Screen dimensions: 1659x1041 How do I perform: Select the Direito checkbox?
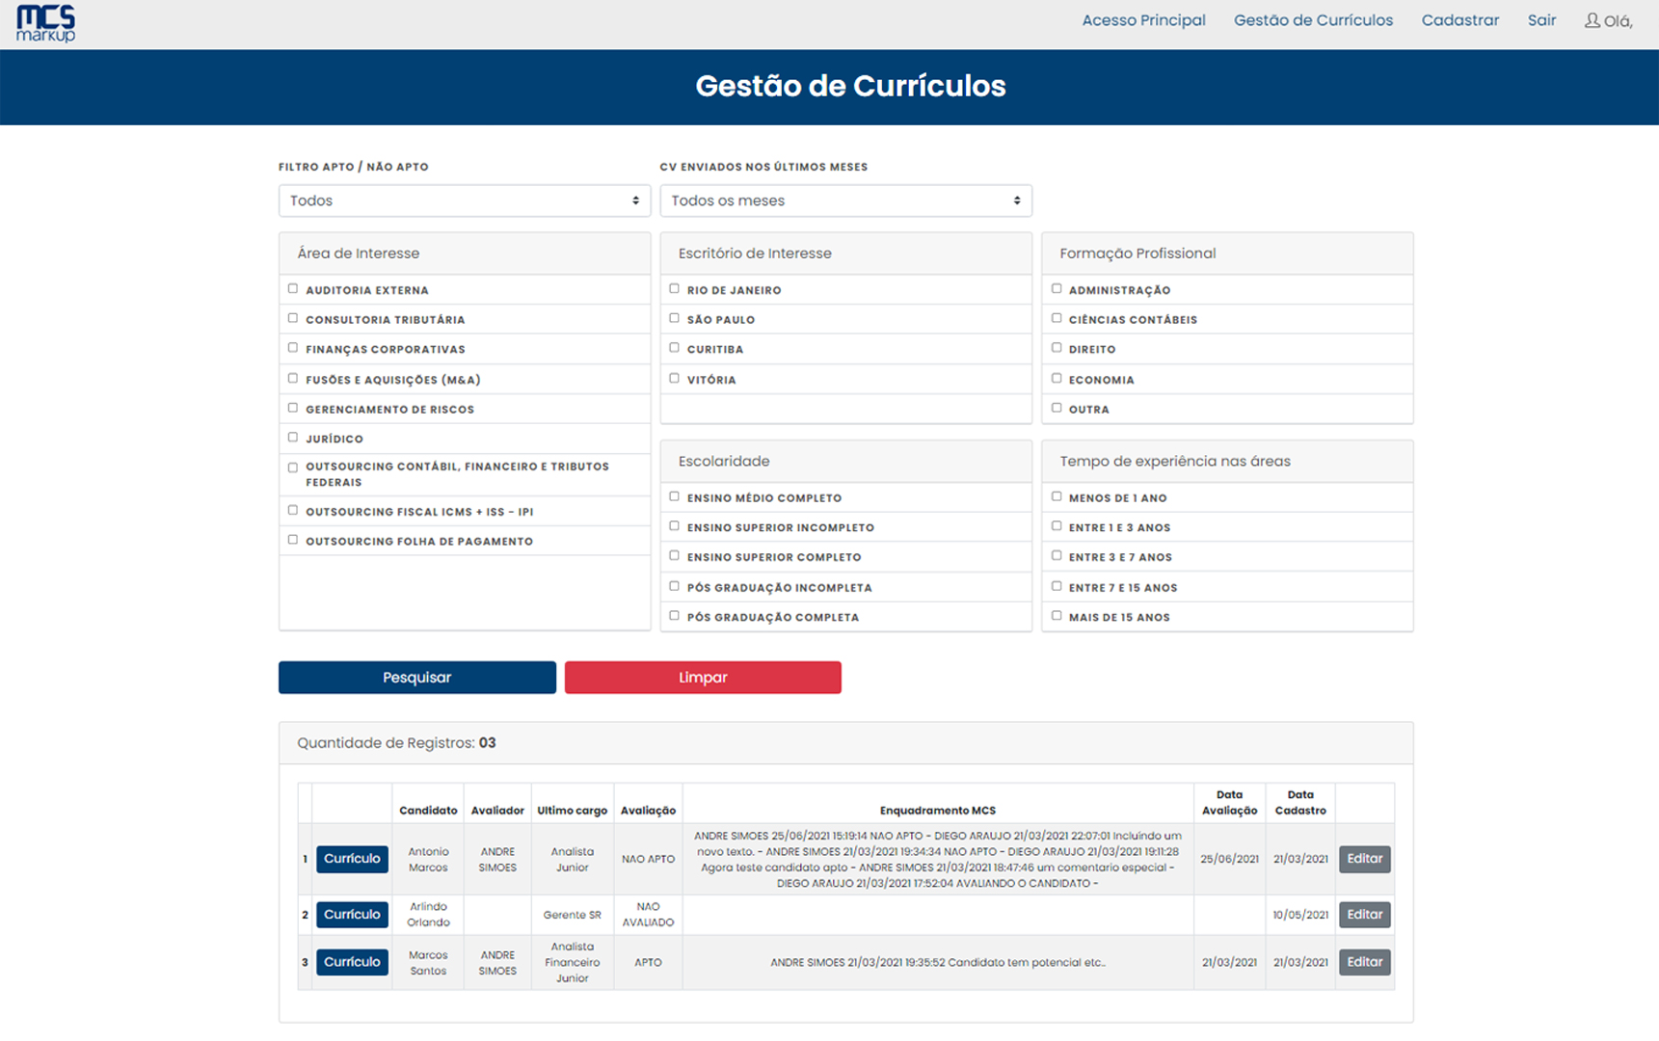point(1057,348)
